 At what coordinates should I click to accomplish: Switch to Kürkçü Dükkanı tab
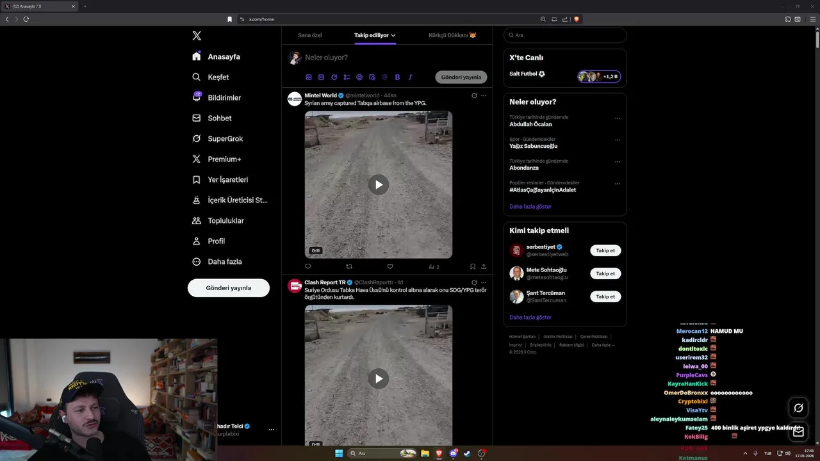(452, 35)
